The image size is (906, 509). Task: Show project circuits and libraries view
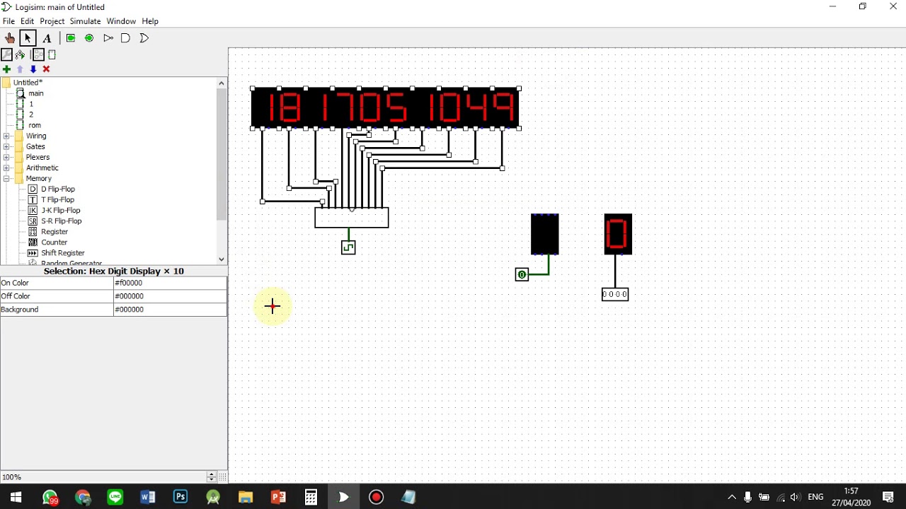pyautogui.click(x=7, y=54)
